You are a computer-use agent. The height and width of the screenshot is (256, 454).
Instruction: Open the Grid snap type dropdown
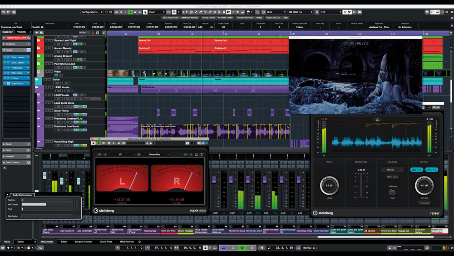point(276,12)
